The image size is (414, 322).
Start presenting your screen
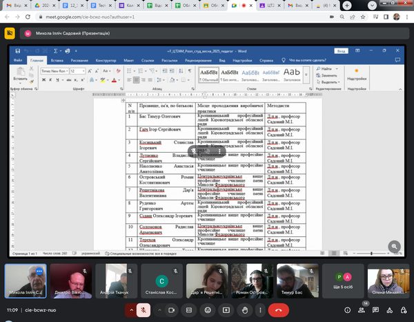click(226, 310)
